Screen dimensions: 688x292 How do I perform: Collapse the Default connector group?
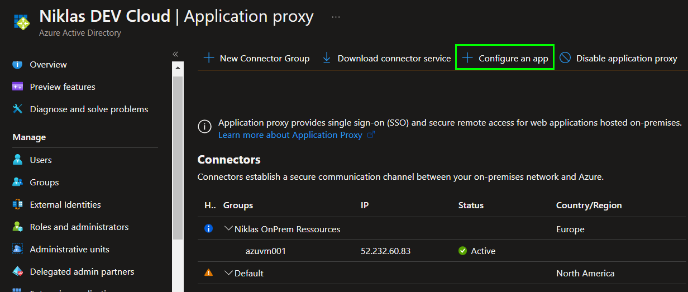[228, 274]
